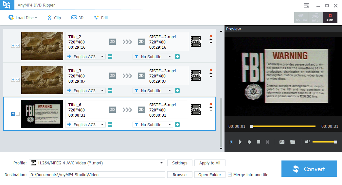Screen dimensions: 342x185
Task: Expand Title_3 with the plus icon
Action: coord(13,80)
